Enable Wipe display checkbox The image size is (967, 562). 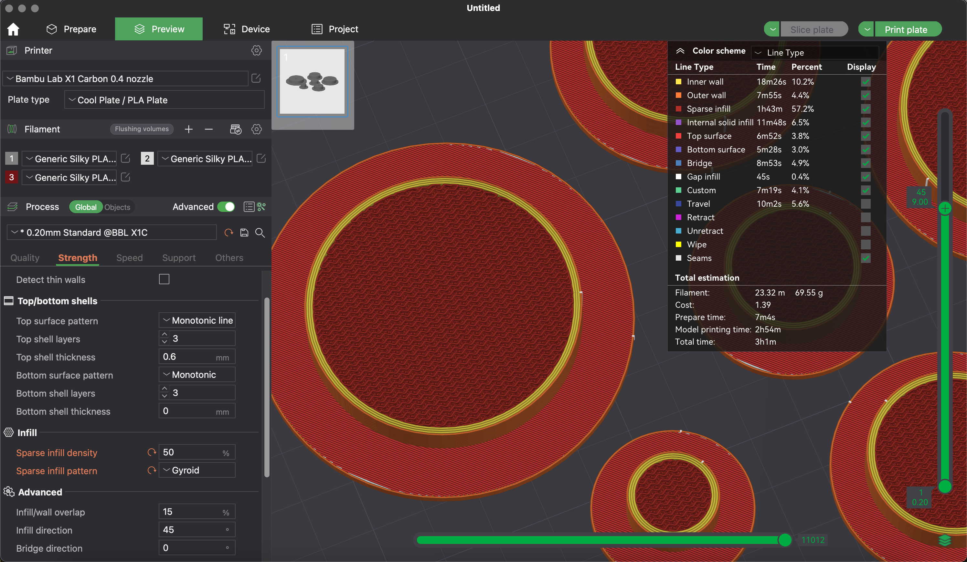click(x=866, y=245)
